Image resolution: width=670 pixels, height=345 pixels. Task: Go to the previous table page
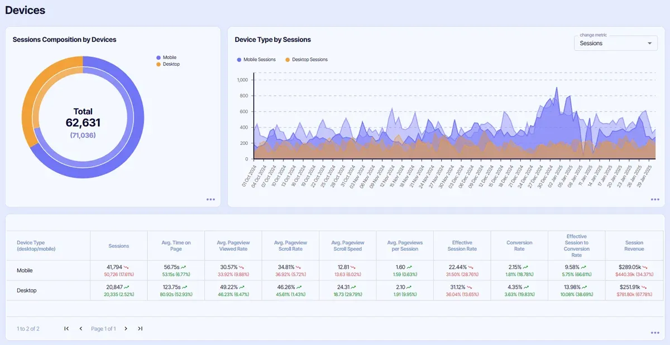click(x=80, y=329)
